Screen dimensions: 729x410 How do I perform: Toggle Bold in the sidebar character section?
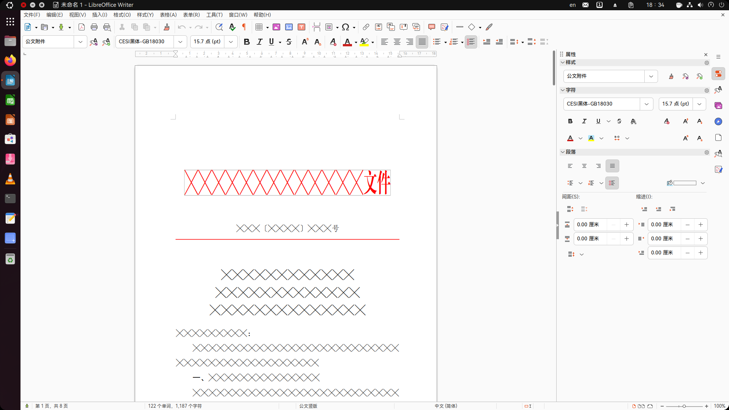570,121
